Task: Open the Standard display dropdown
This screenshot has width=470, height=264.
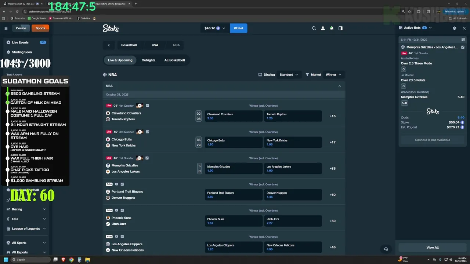Action: tap(289, 75)
